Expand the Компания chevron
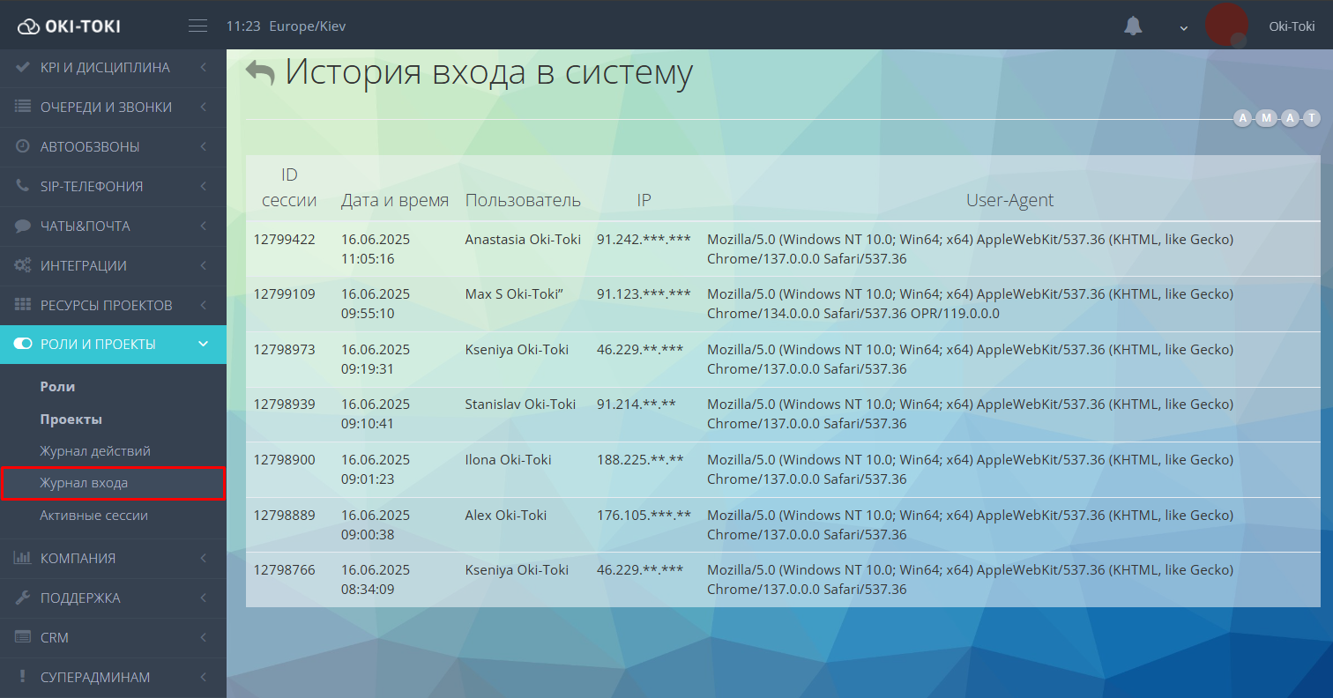 coord(204,558)
